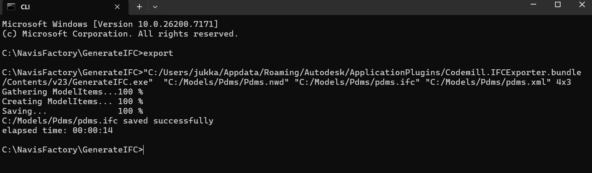
Task: Click the "C:/Models/Pdms/pdms.xml" argument
Action: pos(488,82)
